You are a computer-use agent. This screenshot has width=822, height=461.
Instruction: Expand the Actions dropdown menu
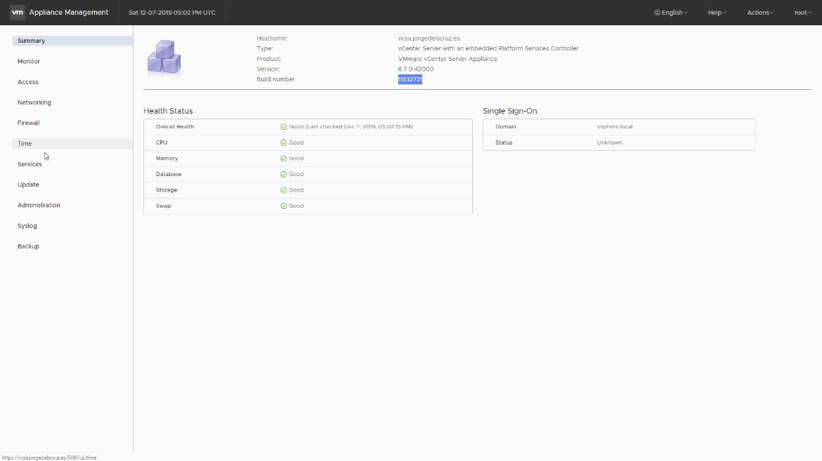pos(760,13)
